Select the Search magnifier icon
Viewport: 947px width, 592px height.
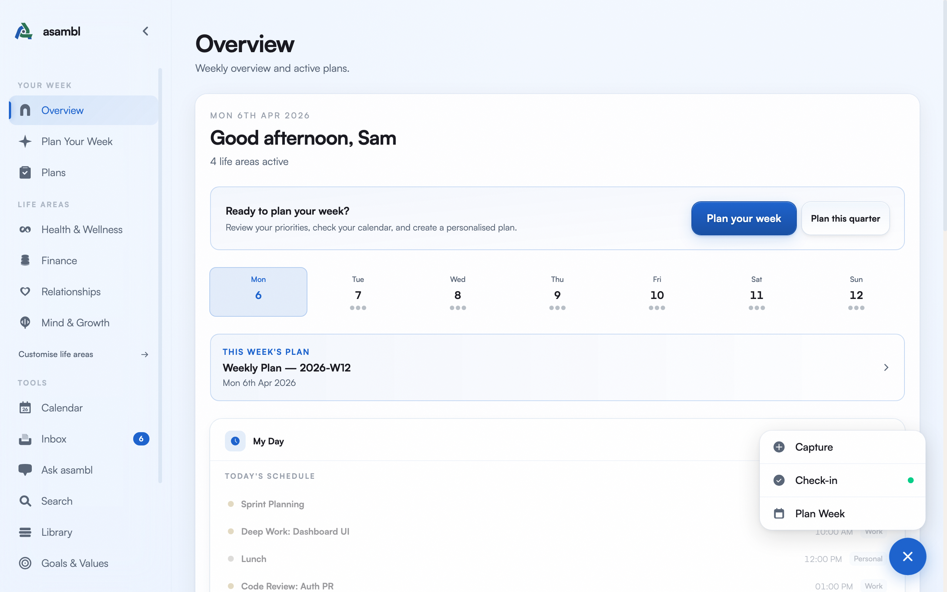coord(25,501)
